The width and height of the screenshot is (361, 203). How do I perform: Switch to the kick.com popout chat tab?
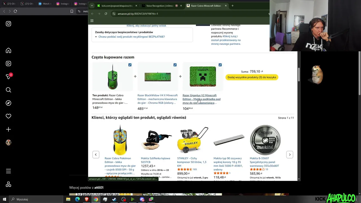tap(117, 6)
